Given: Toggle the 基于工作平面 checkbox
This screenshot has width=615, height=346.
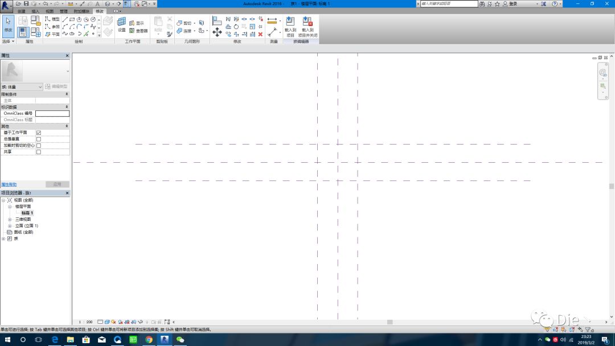Looking at the screenshot, I should [39, 133].
